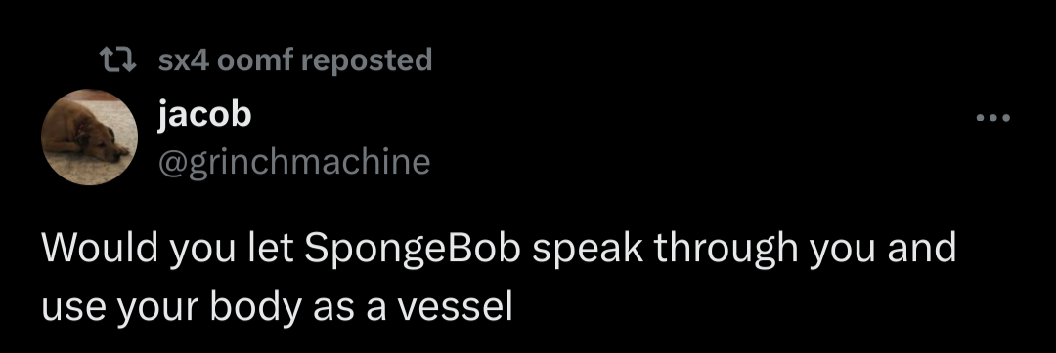
Task: Select the first line of tweet text
Action: 499,249
